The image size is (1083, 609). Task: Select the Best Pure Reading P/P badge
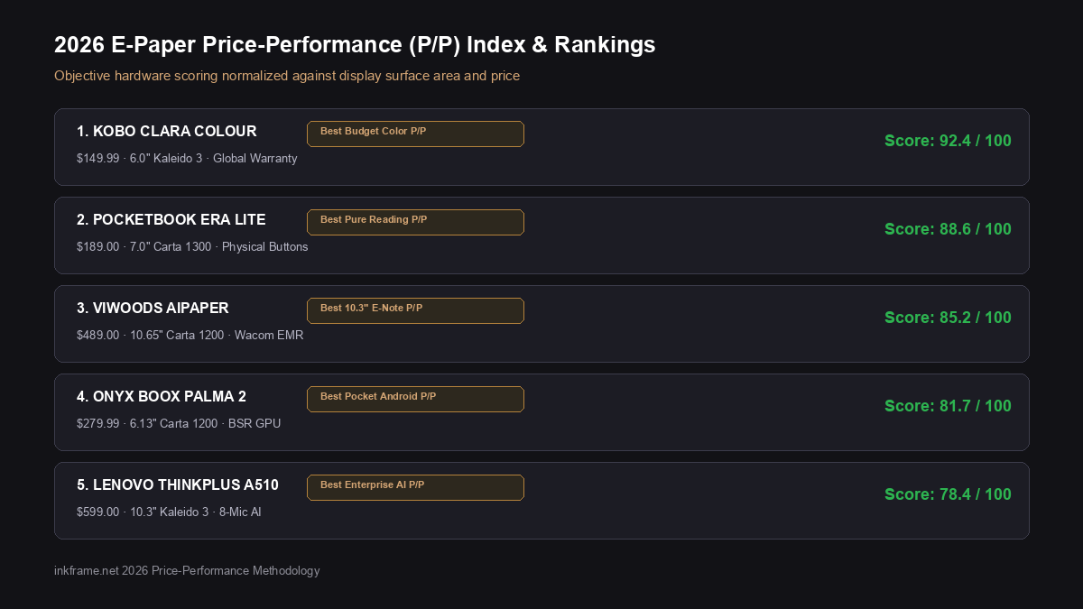coord(415,222)
